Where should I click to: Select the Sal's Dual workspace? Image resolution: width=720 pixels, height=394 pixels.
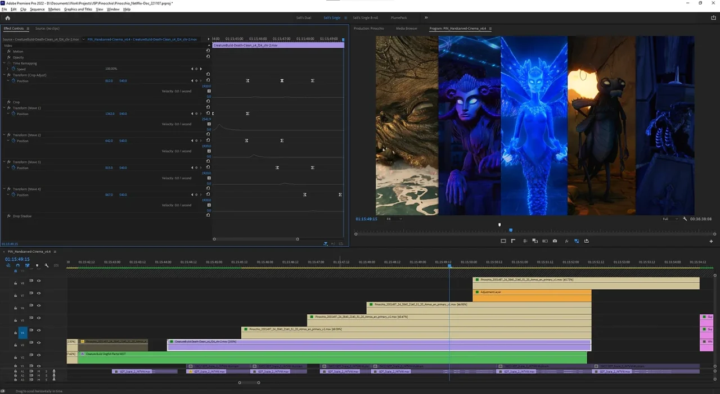point(303,18)
